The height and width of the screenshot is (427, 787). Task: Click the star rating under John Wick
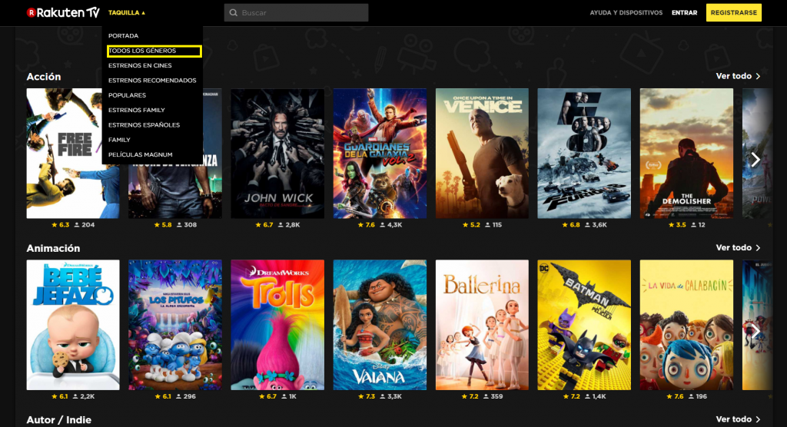point(265,225)
